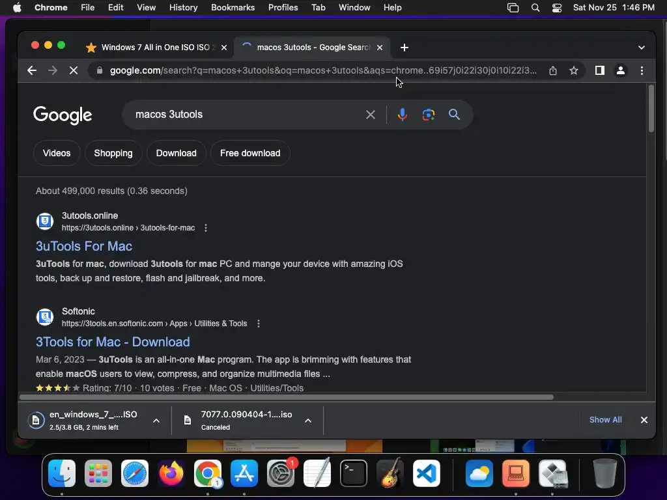Close the macos 3utools search tab
The height and width of the screenshot is (500, 667).
[380, 48]
